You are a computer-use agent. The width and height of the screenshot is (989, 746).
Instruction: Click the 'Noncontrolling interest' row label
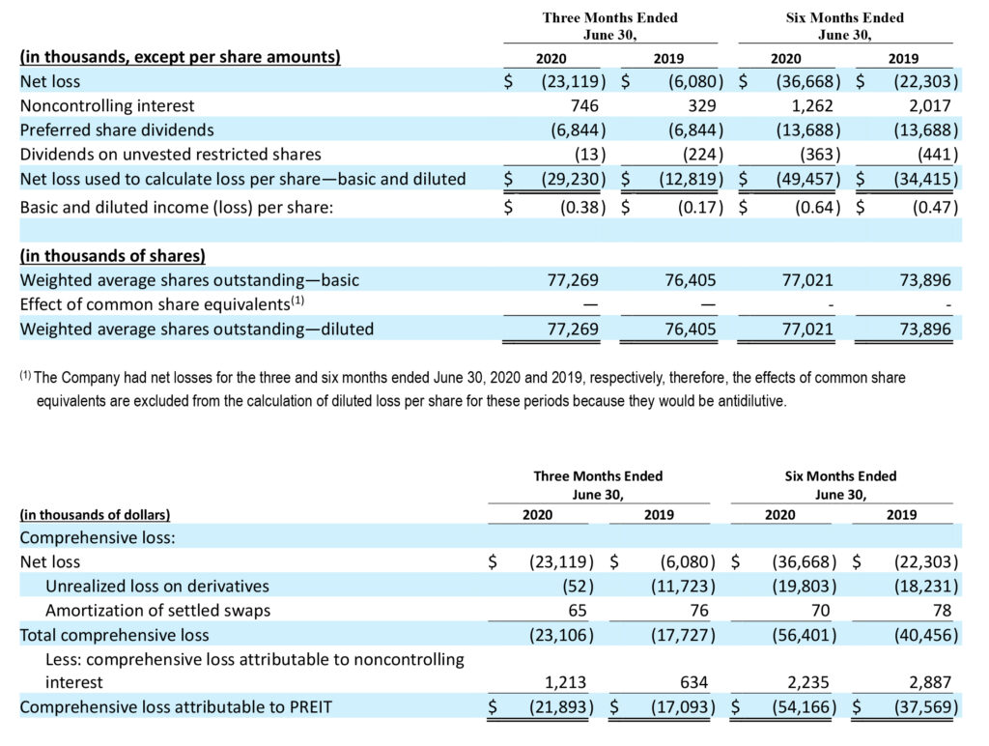(107, 105)
